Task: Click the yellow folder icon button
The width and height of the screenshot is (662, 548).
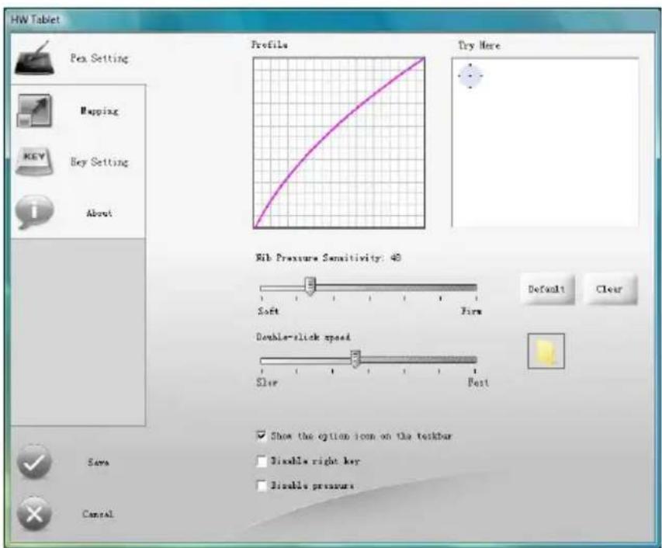Action: [546, 352]
